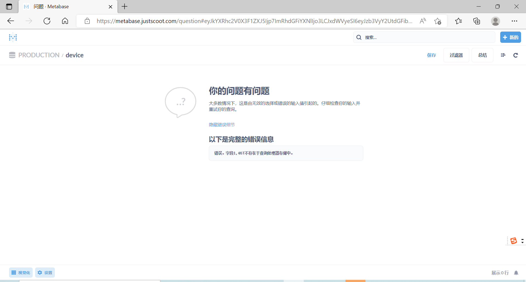Open the 设置 settings panel

45,272
